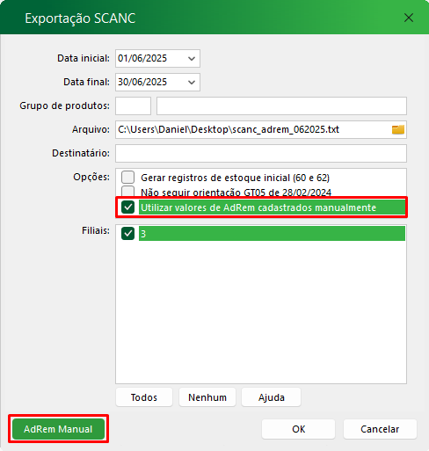Click the Grupo de produtos code field
Viewport: 429px width, 451px height.
[x=133, y=105]
